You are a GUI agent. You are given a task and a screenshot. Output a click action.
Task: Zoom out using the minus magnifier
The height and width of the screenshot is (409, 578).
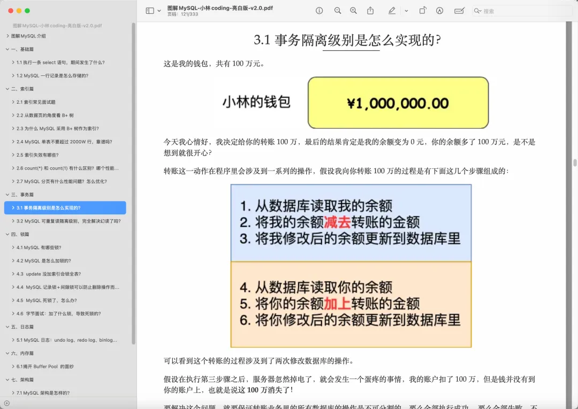337,11
